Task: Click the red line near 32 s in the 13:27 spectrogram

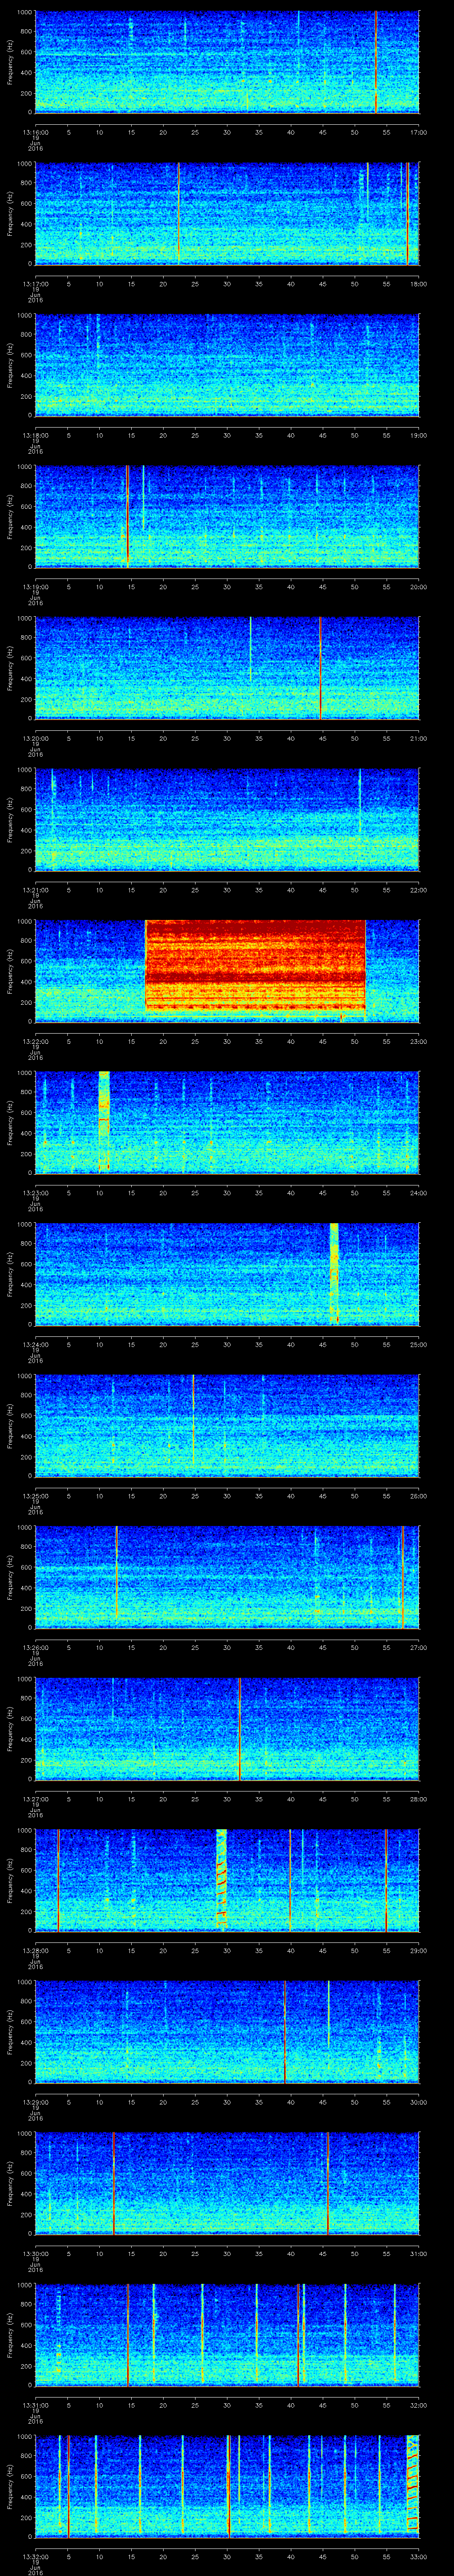Action: (240, 1729)
